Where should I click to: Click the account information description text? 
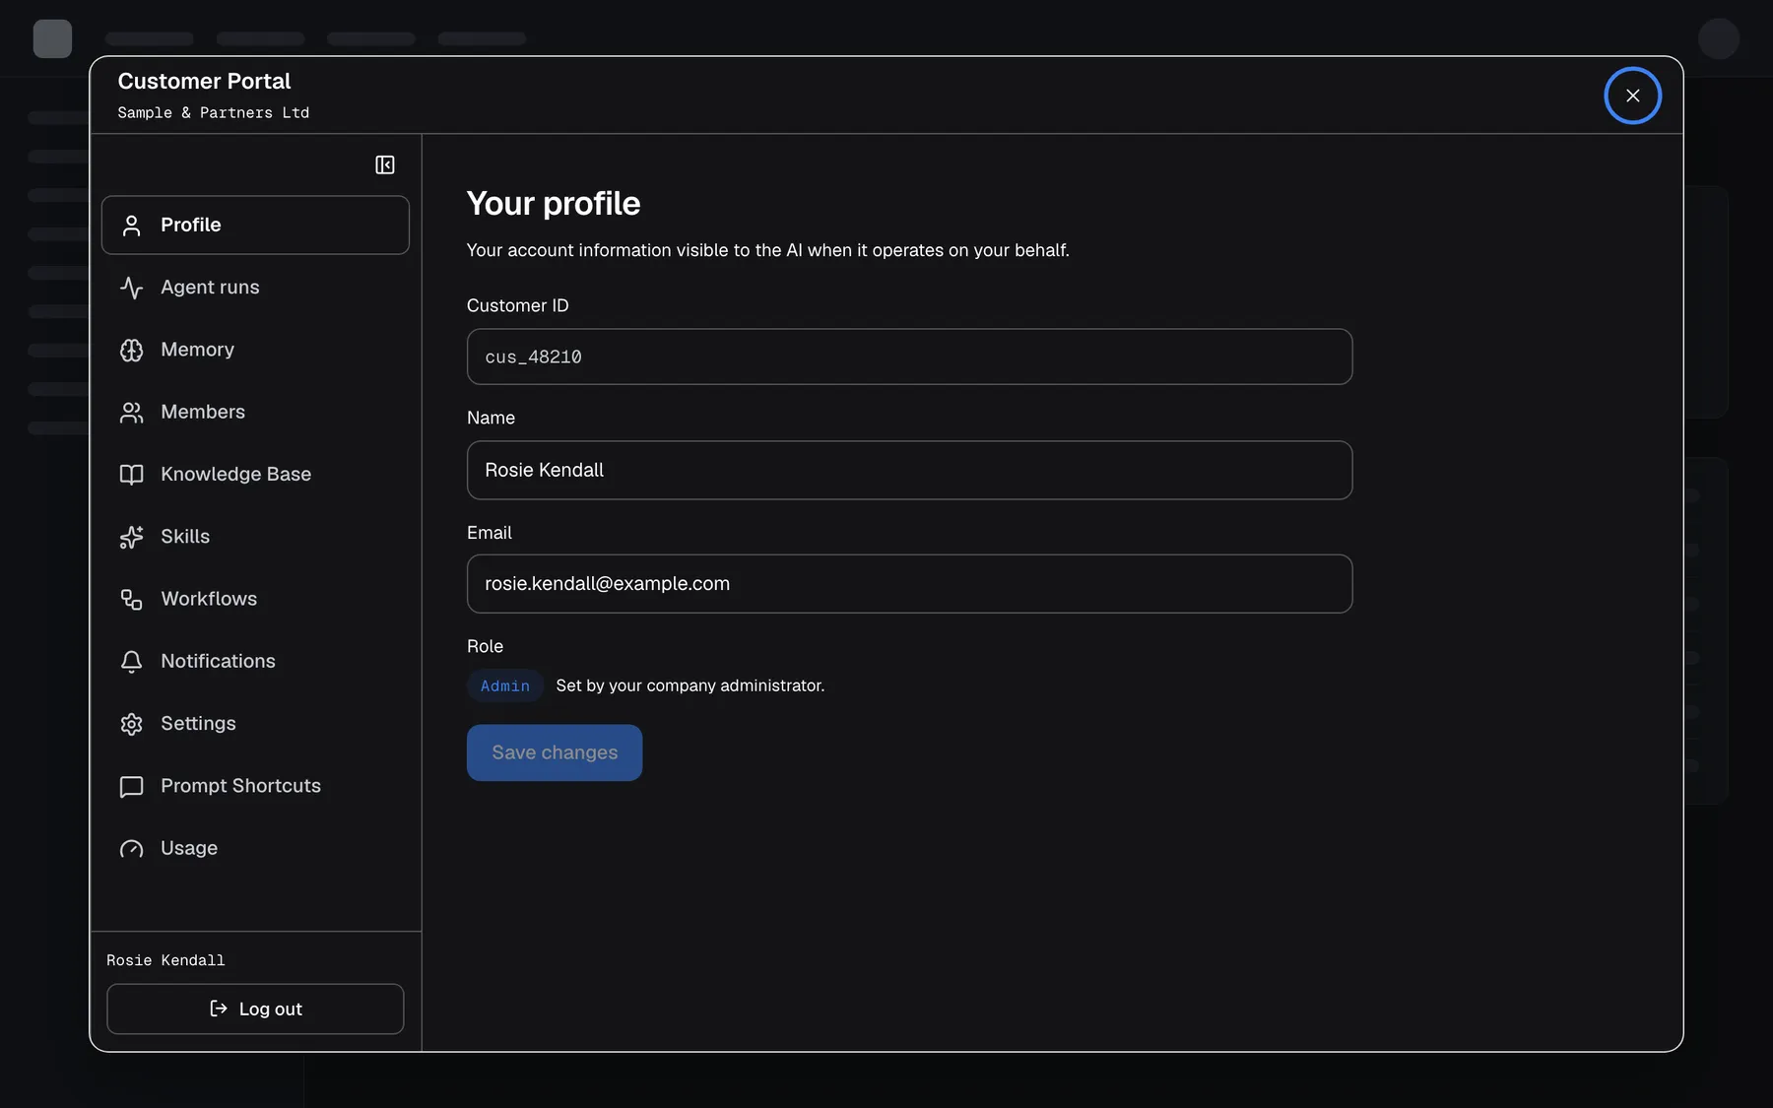(768, 250)
